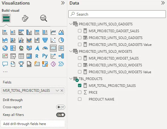This screenshot has width=167, height=129.
Task: Select the Gauge visual
Action: click(x=45, y=48)
